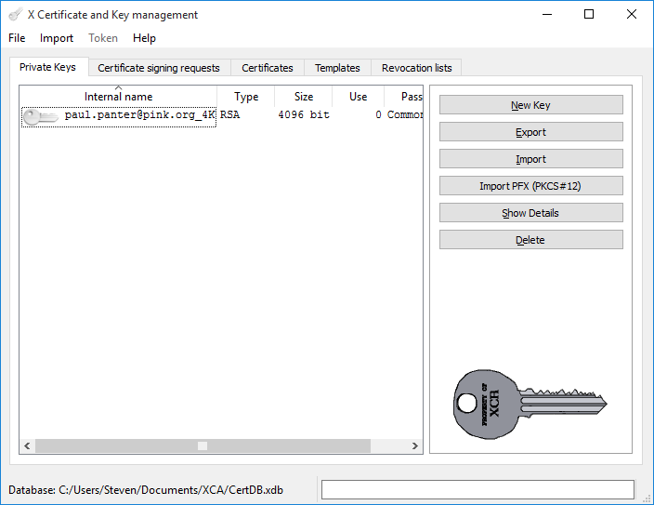
Task: Open the File menu
Action: pos(17,38)
